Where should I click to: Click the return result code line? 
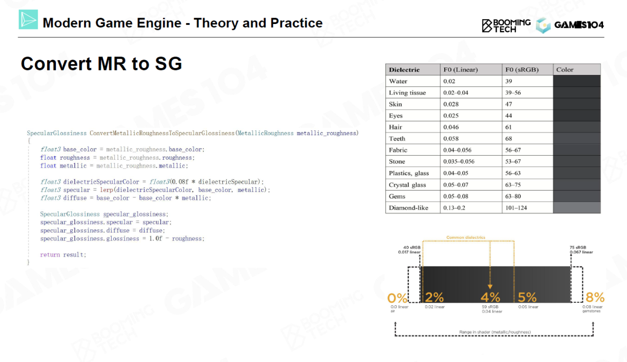[63, 255]
